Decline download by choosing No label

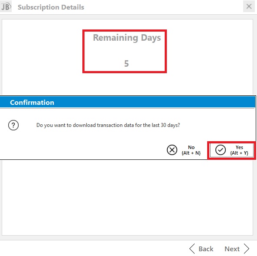(x=191, y=147)
